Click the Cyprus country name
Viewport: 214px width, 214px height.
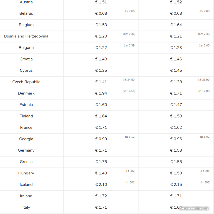26,71
